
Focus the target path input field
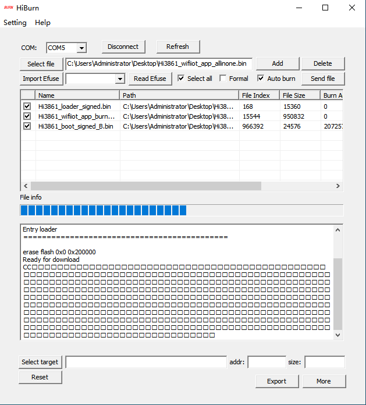(x=146, y=362)
